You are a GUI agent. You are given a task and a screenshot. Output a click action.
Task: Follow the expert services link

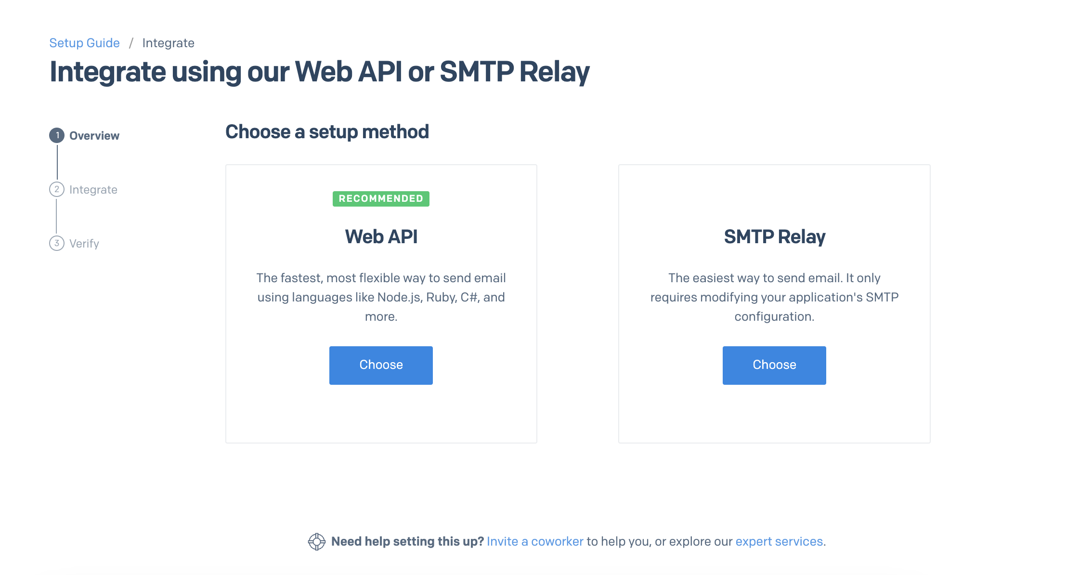(x=779, y=542)
